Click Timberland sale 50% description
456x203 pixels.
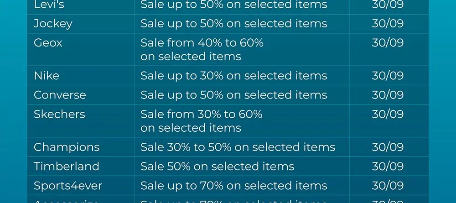click(217, 167)
